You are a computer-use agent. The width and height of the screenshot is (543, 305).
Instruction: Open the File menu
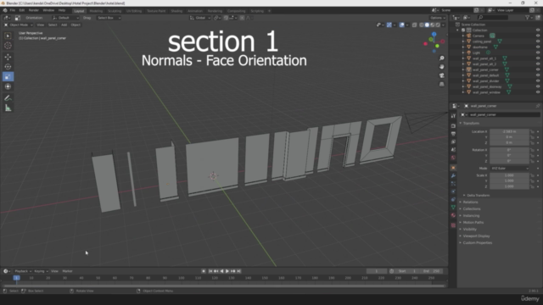click(13, 10)
